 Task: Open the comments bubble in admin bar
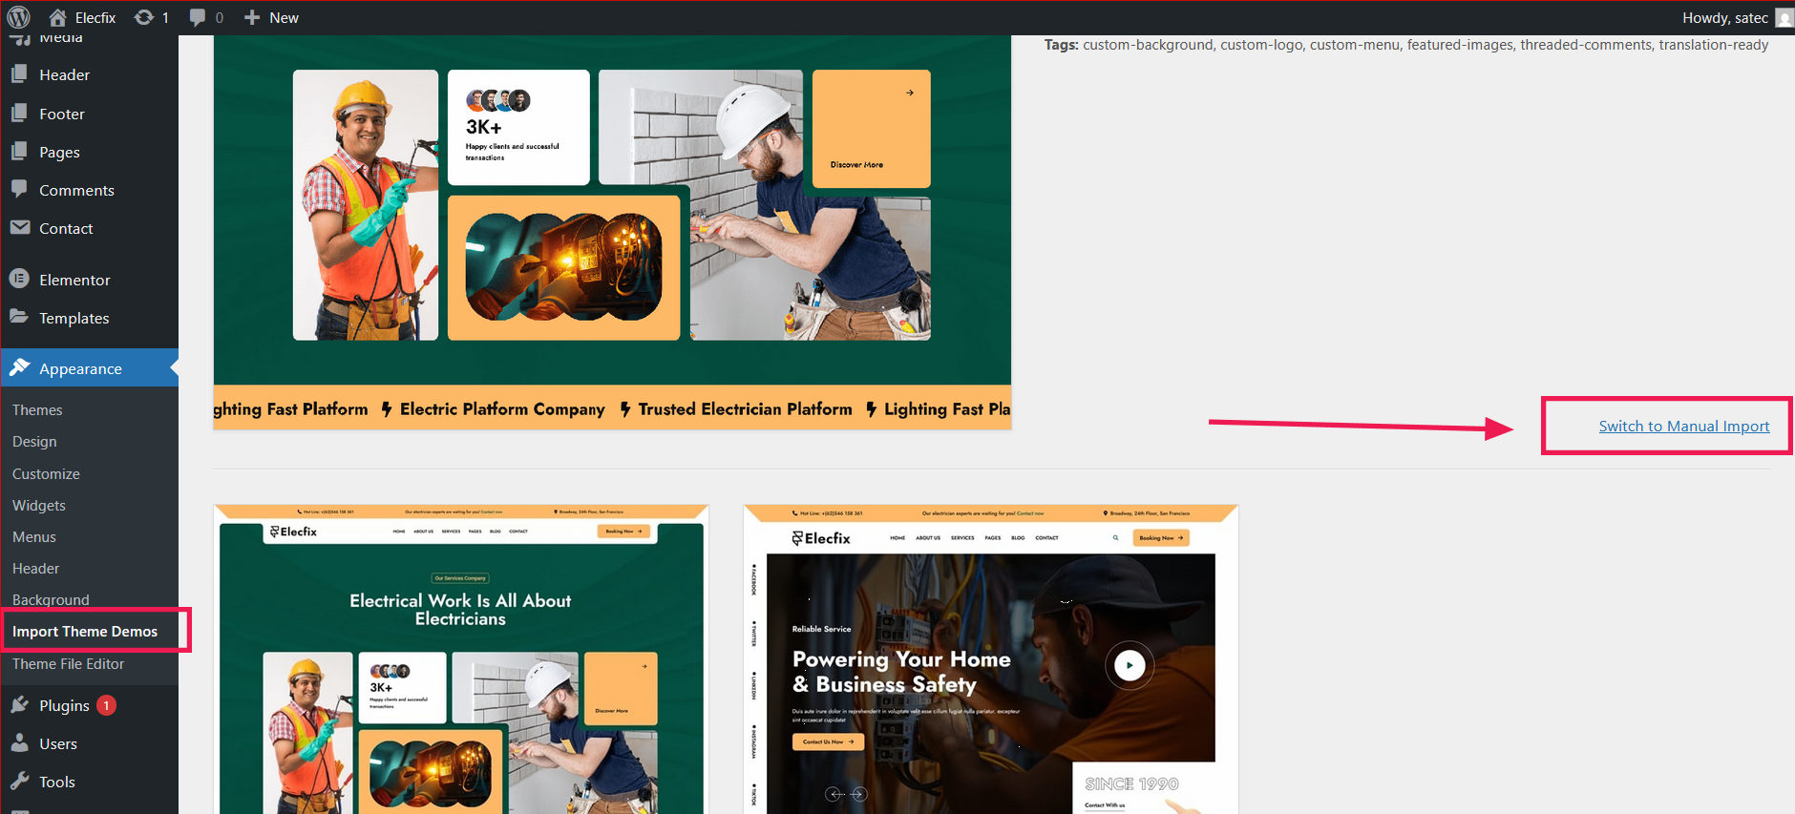(x=198, y=17)
